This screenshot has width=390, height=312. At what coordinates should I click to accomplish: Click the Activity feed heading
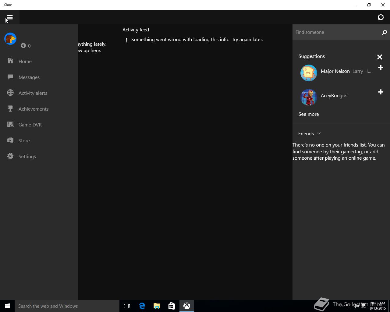tap(136, 30)
